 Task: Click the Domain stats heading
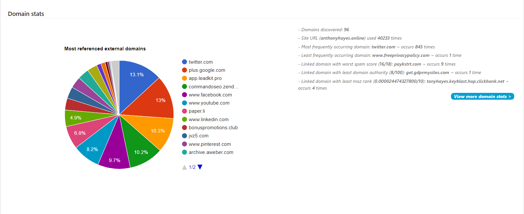[26, 14]
